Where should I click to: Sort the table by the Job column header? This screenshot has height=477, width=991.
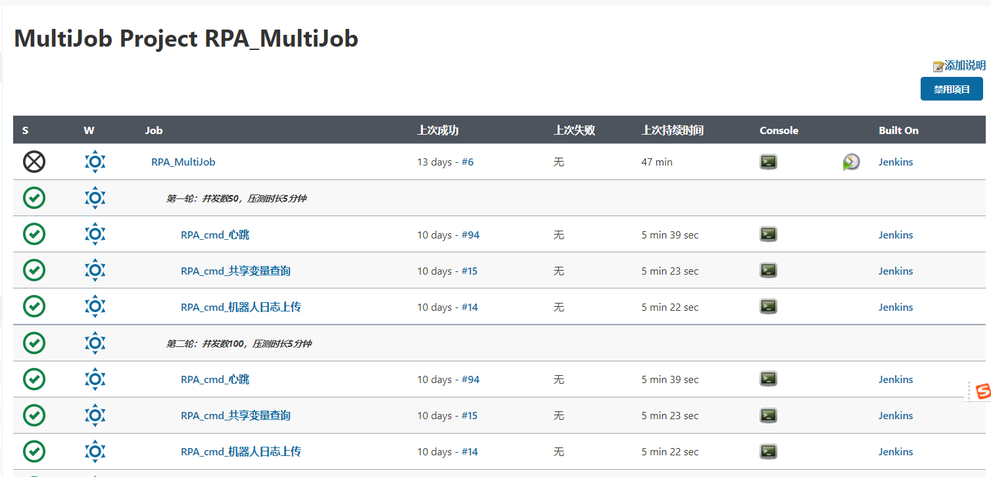pyautogui.click(x=153, y=129)
